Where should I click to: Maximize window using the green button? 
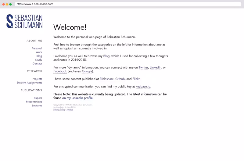10,4
